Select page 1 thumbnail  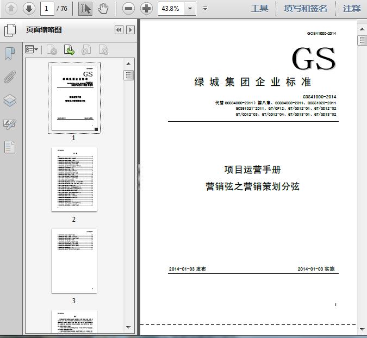pos(74,98)
